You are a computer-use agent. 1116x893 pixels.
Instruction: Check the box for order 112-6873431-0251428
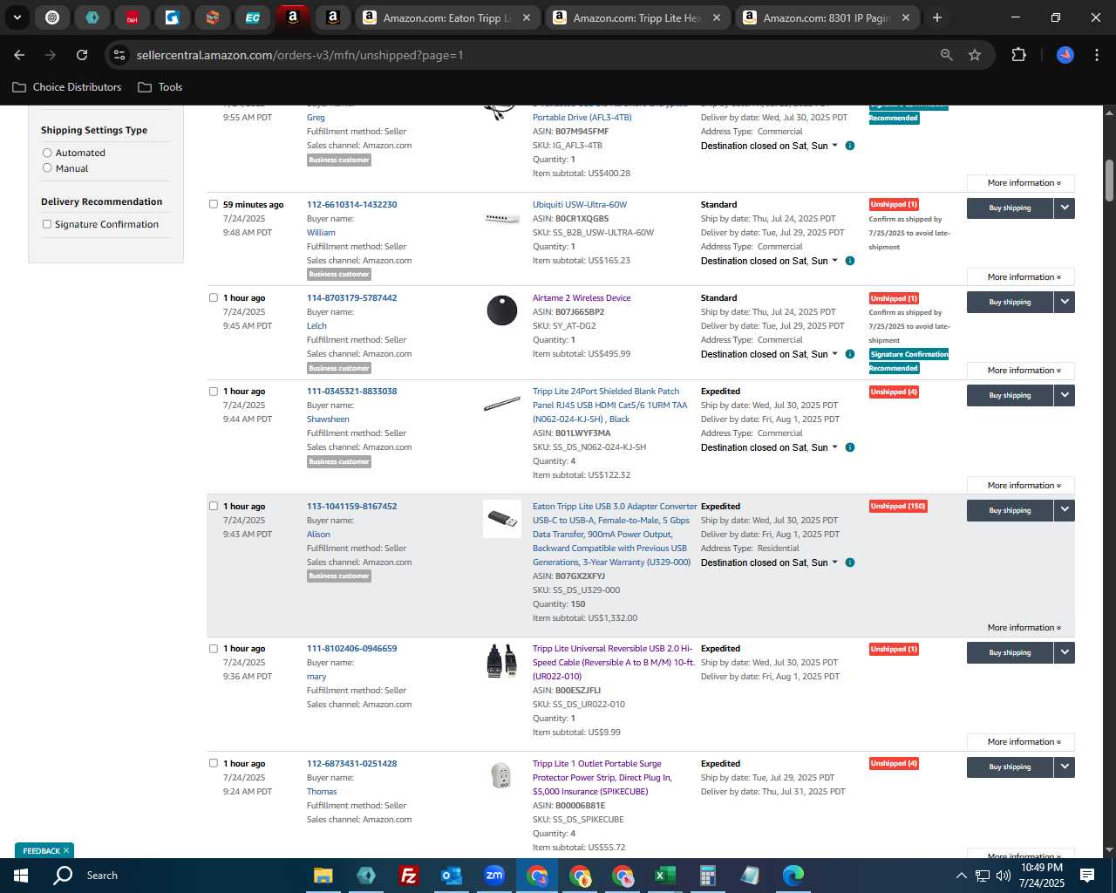click(x=214, y=763)
